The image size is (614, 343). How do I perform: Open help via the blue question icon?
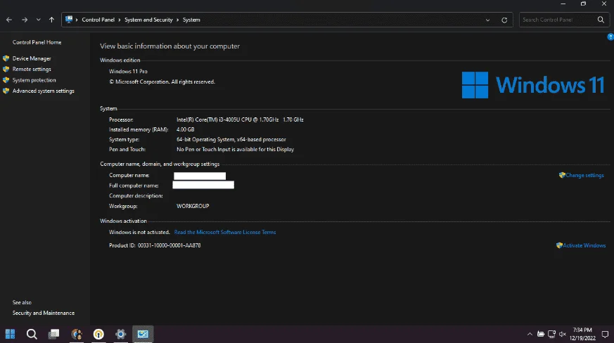[610, 37]
